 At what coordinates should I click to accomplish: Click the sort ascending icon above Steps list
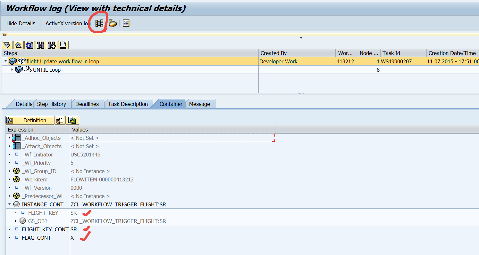click(18, 45)
